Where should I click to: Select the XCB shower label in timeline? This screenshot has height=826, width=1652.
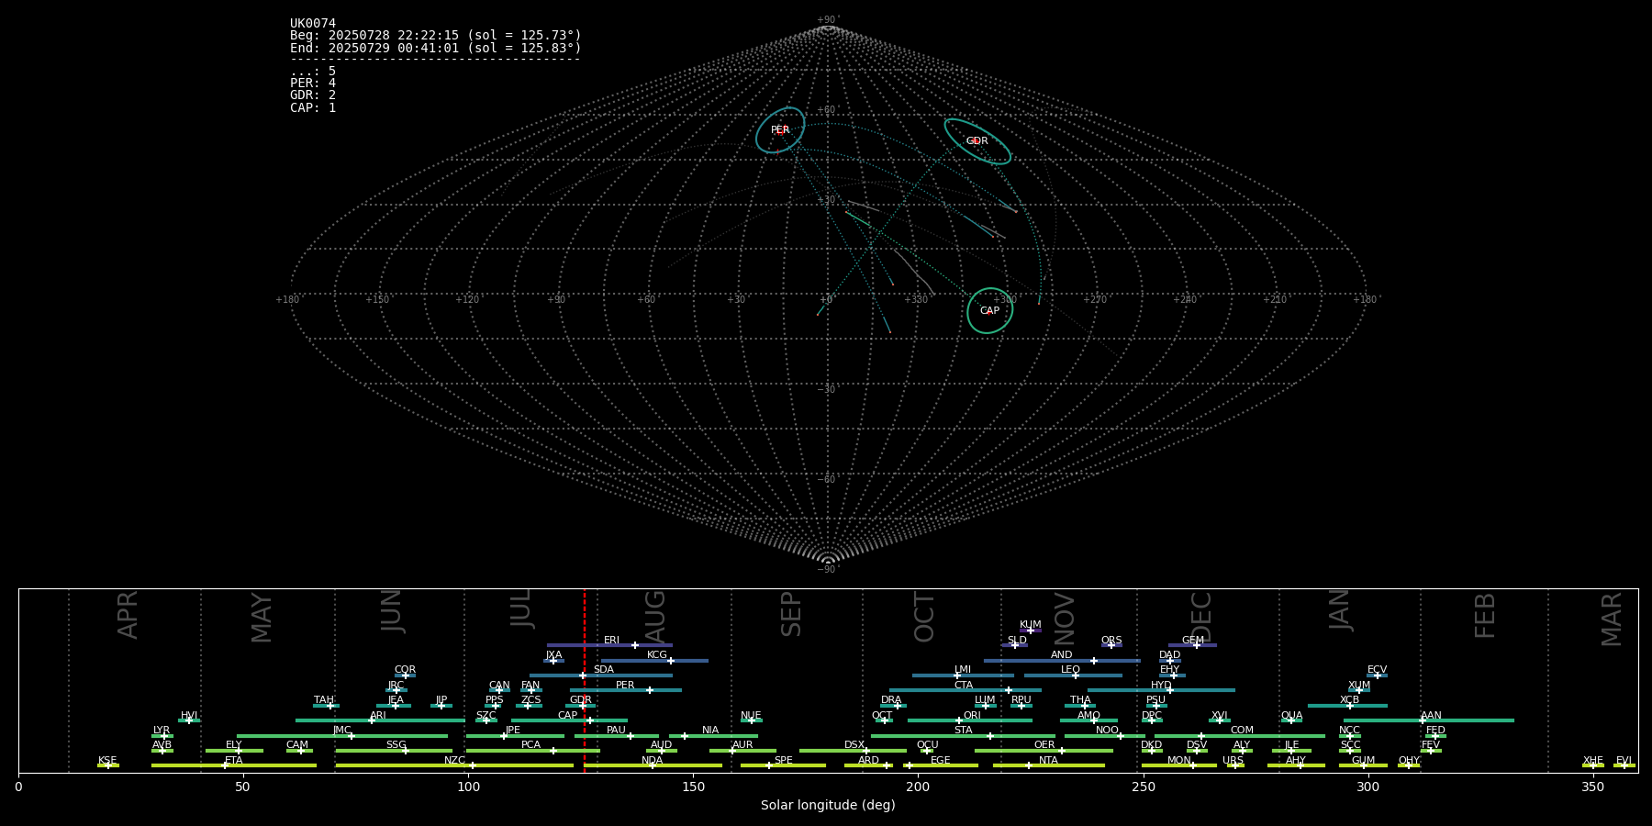point(1349,700)
